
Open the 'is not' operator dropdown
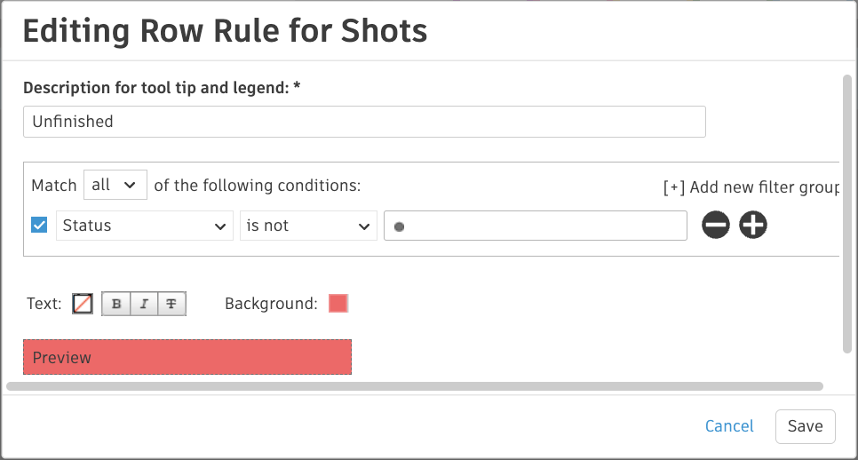pos(307,226)
